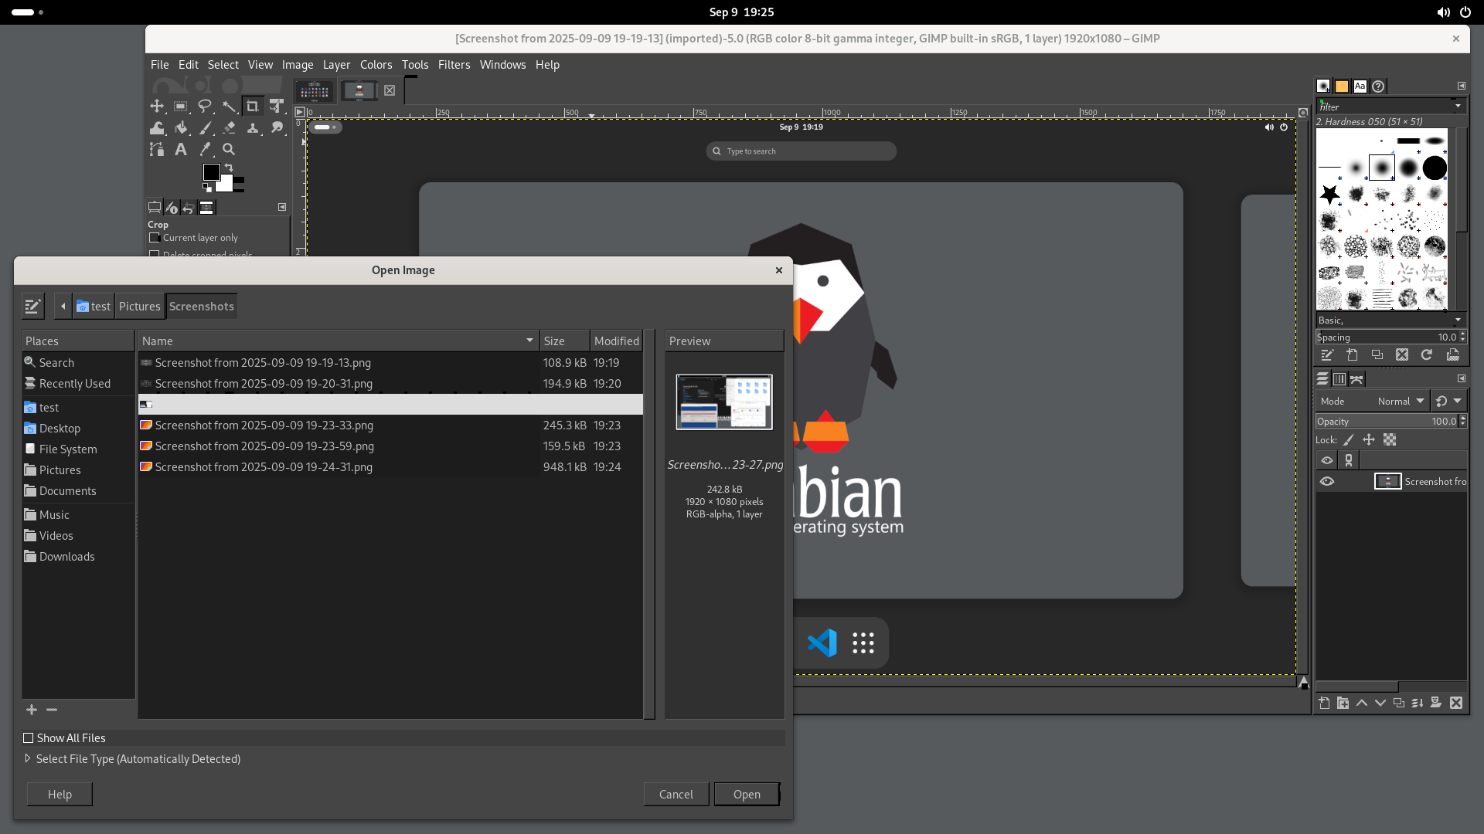Lock alpha channel checkerboard icon
Viewport: 1484px width, 834px height.
1390,440
